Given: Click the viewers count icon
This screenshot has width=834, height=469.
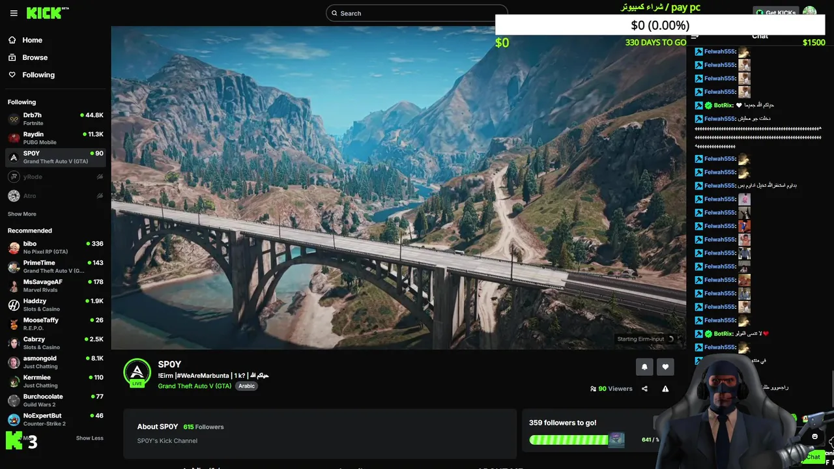Looking at the screenshot, I should click(593, 389).
